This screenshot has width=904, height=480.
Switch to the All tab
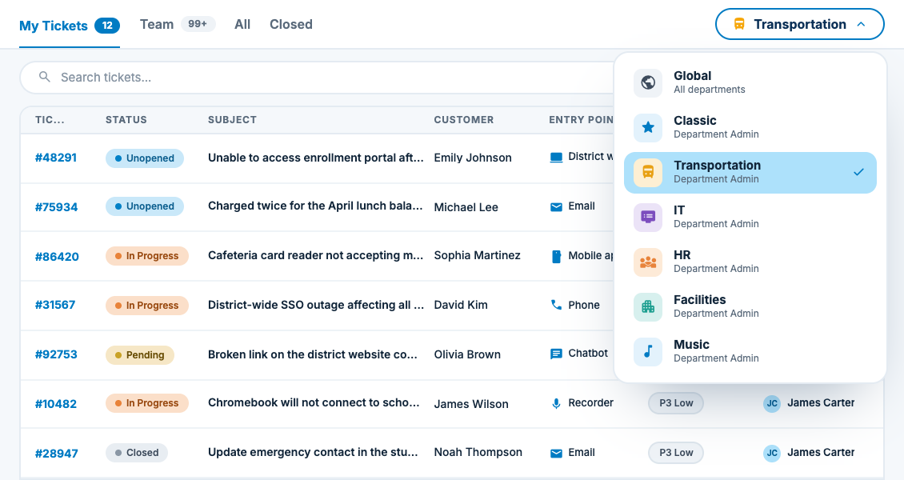point(242,24)
